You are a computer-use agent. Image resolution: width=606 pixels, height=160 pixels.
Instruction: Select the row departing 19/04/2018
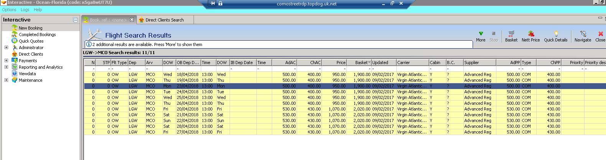pos(345,80)
